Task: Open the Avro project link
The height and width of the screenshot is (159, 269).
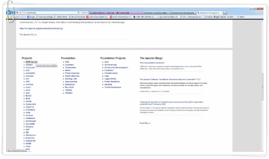Action: [28, 90]
